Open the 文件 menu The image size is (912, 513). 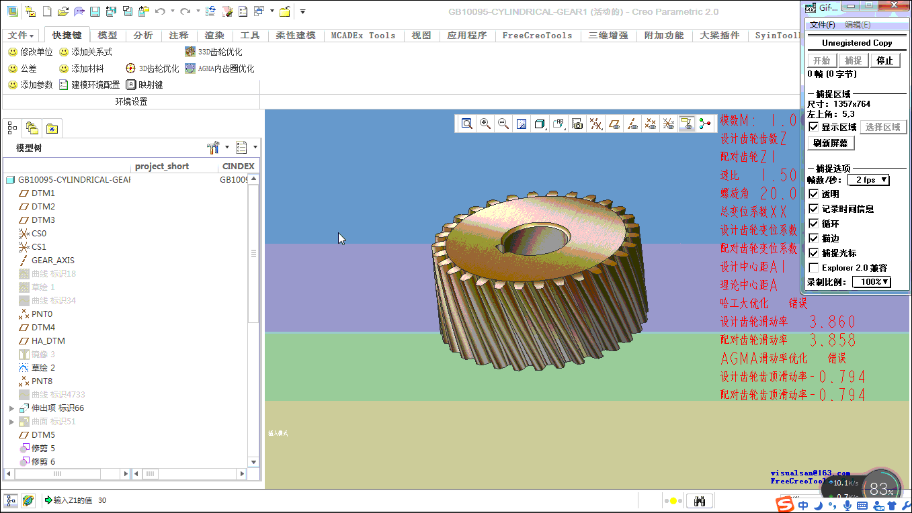[x=22, y=36]
